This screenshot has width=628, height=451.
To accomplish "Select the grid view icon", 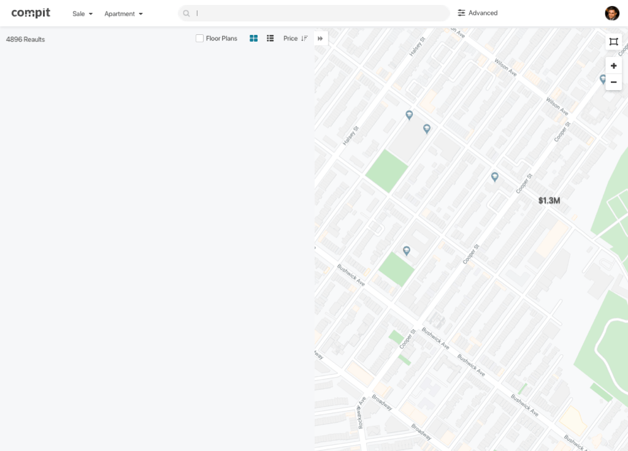I will (253, 38).
